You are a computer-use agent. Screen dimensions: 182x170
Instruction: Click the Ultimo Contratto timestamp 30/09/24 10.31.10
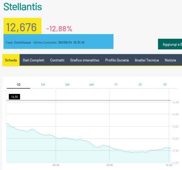(x=71, y=42)
